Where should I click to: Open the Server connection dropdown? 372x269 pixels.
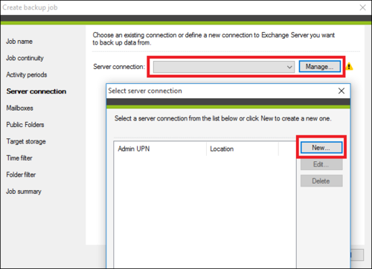224,67
